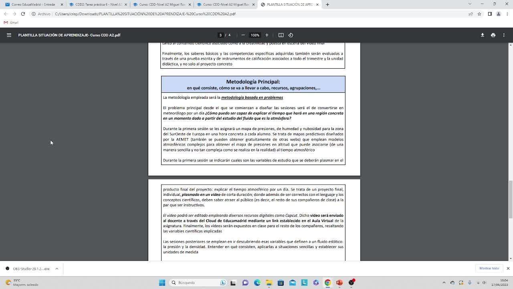Reload the current page
The height and width of the screenshot is (289, 513).
pos(23,14)
